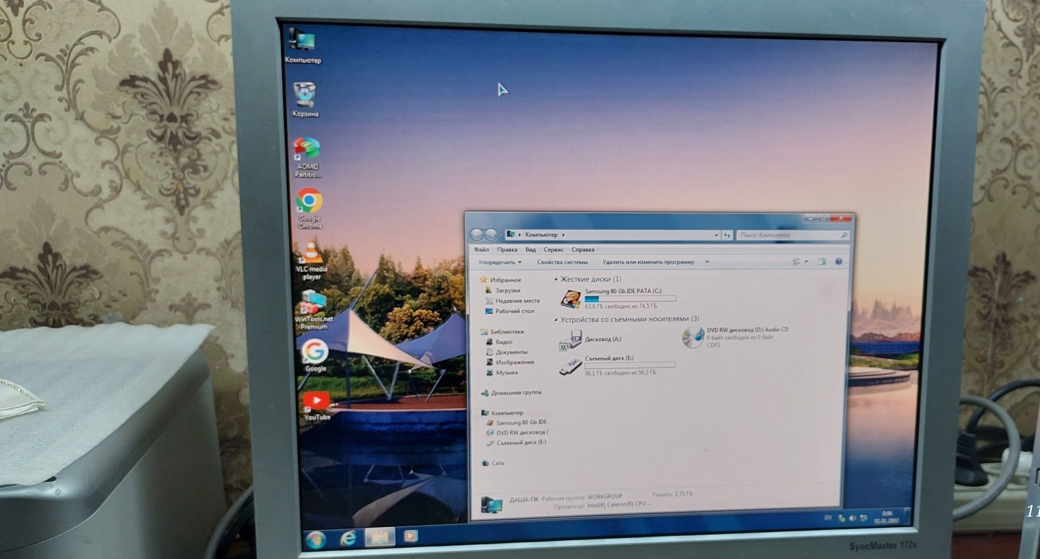Refresh the Компьютер address bar
Image resolution: width=1040 pixels, height=559 pixels.
click(x=727, y=235)
